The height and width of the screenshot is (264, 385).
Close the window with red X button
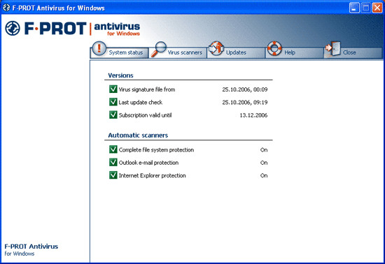(377, 8)
